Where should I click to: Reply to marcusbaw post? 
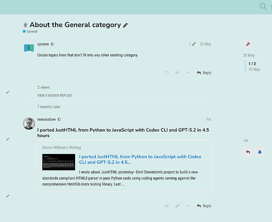pos(204,206)
